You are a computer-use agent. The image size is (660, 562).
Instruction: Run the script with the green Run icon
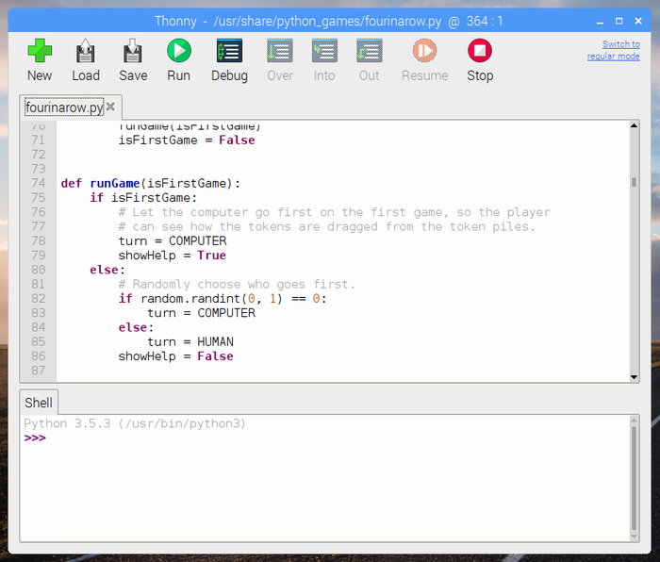(x=178, y=52)
